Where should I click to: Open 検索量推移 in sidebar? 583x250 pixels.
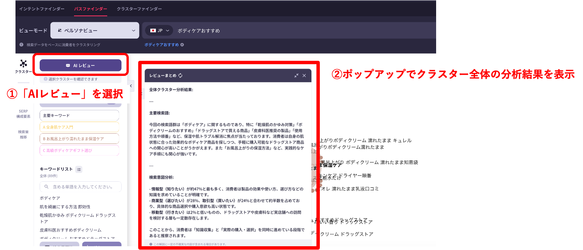tap(23, 134)
